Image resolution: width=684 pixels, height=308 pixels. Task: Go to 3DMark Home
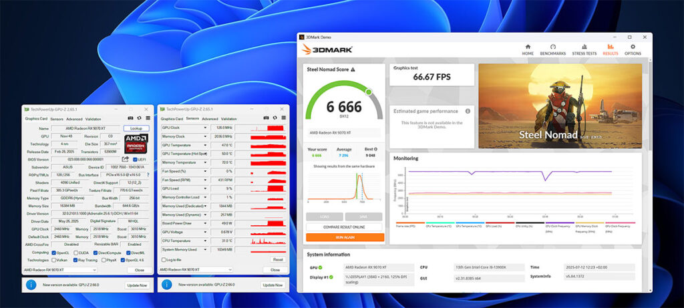point(528,49)
